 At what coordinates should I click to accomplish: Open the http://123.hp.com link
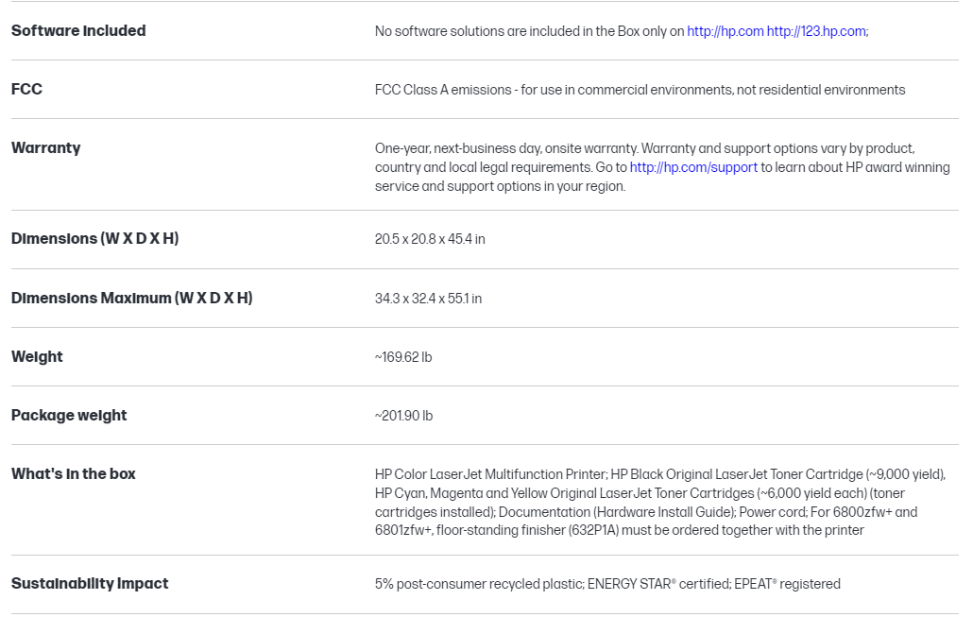coord(816,31)
